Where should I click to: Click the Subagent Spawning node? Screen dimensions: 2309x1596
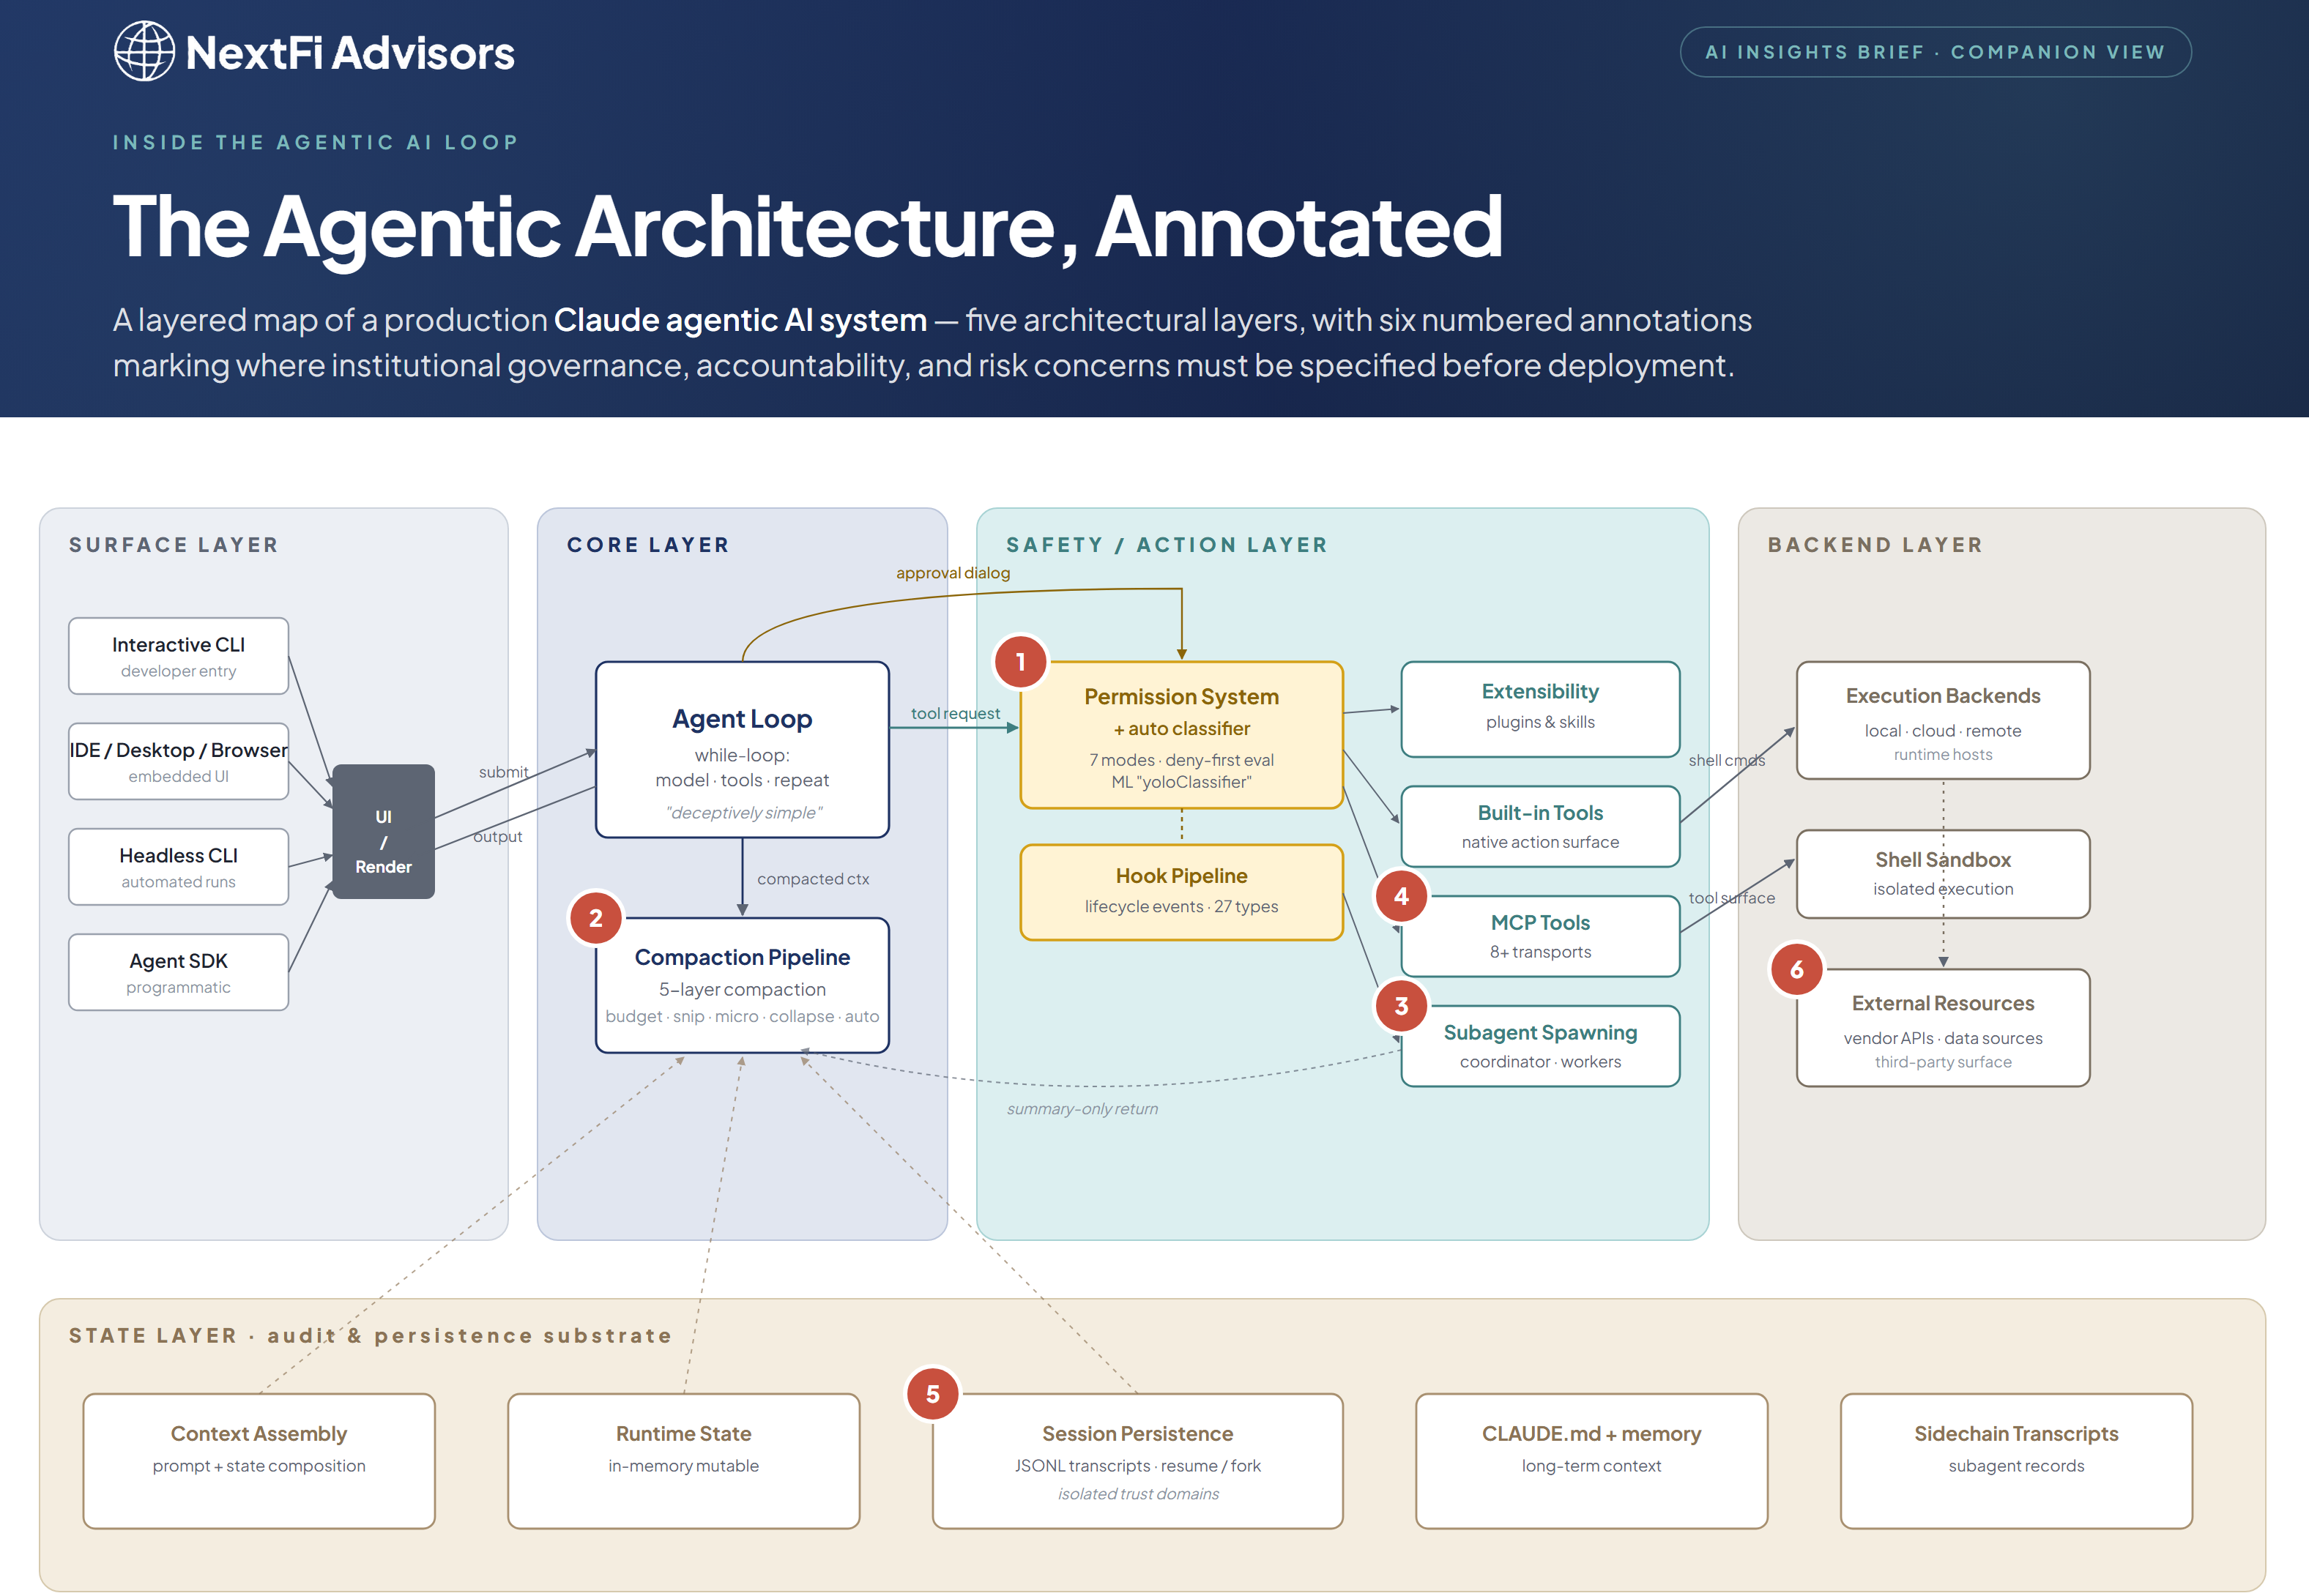pyautogui.click(x=1540, y=1046)
